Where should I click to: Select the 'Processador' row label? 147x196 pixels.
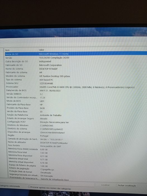(12, 87)
